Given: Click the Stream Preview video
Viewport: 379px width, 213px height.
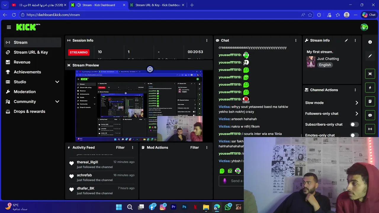Looking at the screenshot, I should [x=139, y=106].
